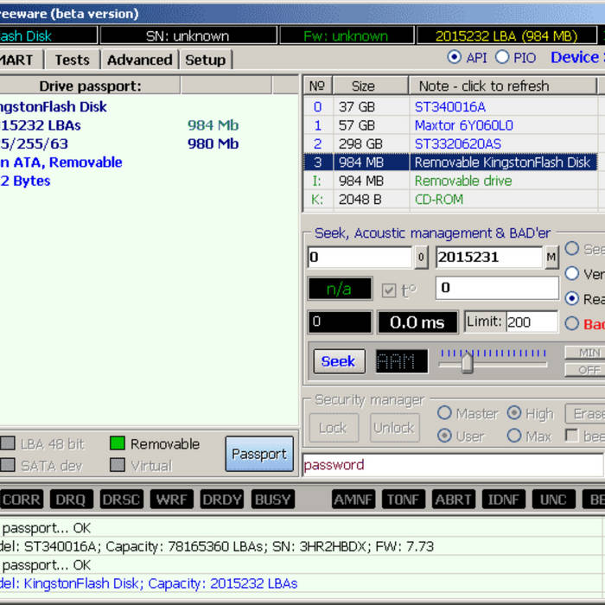
Task: Switch to the Advanced tab
Action: pyautogui.click(x=139, y=60)
